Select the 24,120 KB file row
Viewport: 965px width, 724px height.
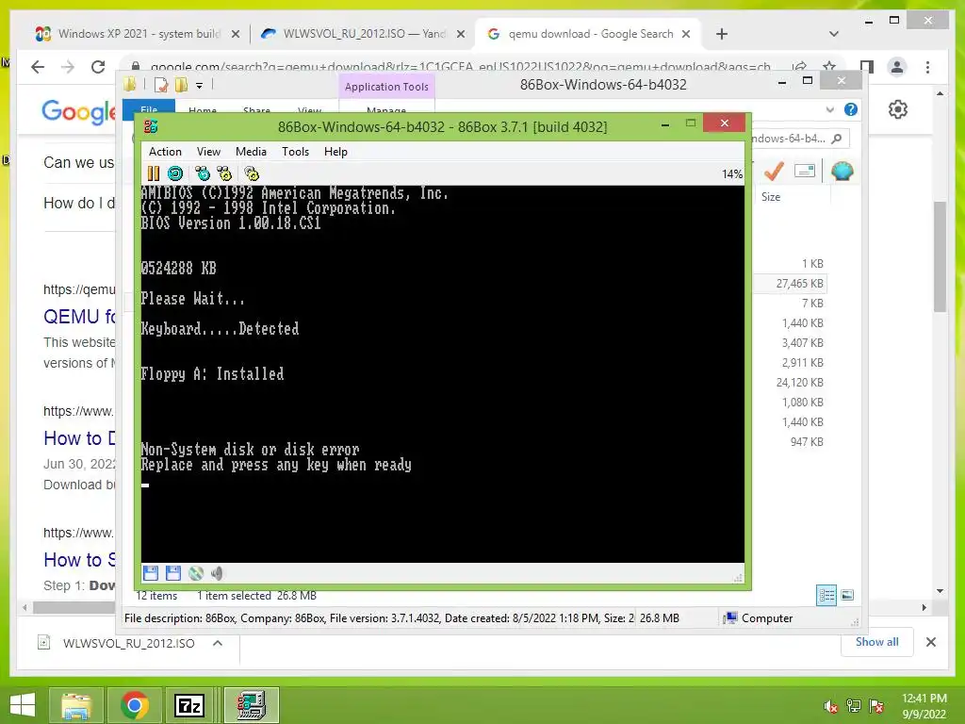click(x=790, y=383)
